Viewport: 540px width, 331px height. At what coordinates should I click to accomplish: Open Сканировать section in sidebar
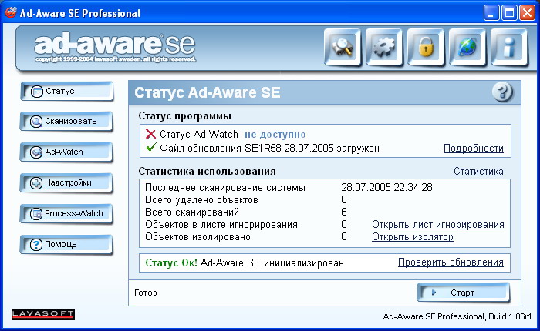click(66, 122)
